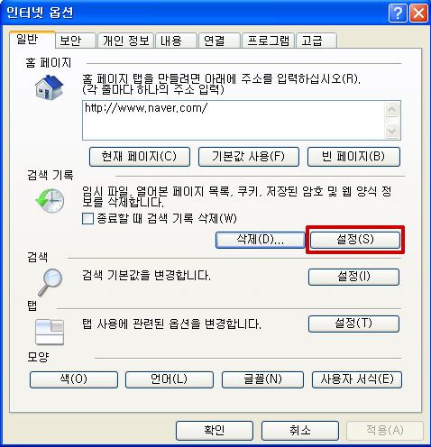This screenshot has width=431, height=447.
Task: Click the browsing history clock icon
Action: pyautogui.click(x=50, y=201)
